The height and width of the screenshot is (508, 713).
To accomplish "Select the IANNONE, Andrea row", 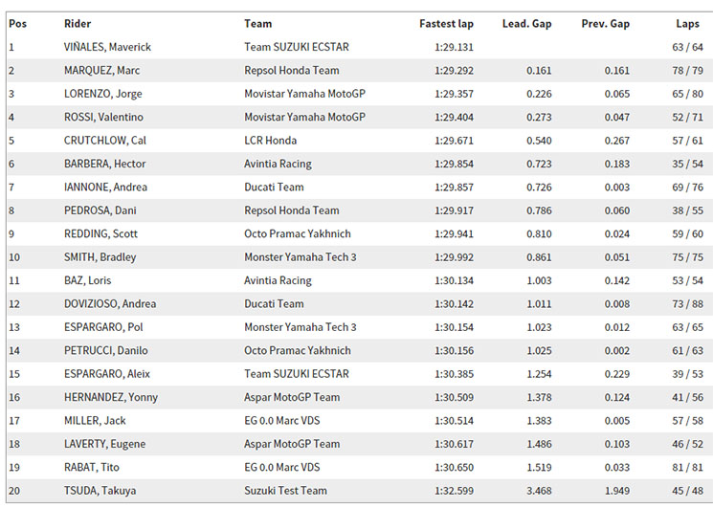I will point(360,188).
